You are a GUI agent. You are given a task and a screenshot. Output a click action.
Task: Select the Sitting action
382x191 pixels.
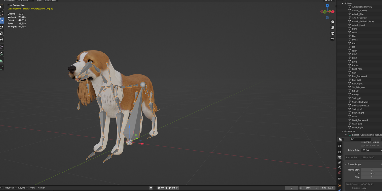tap(355, 95)
